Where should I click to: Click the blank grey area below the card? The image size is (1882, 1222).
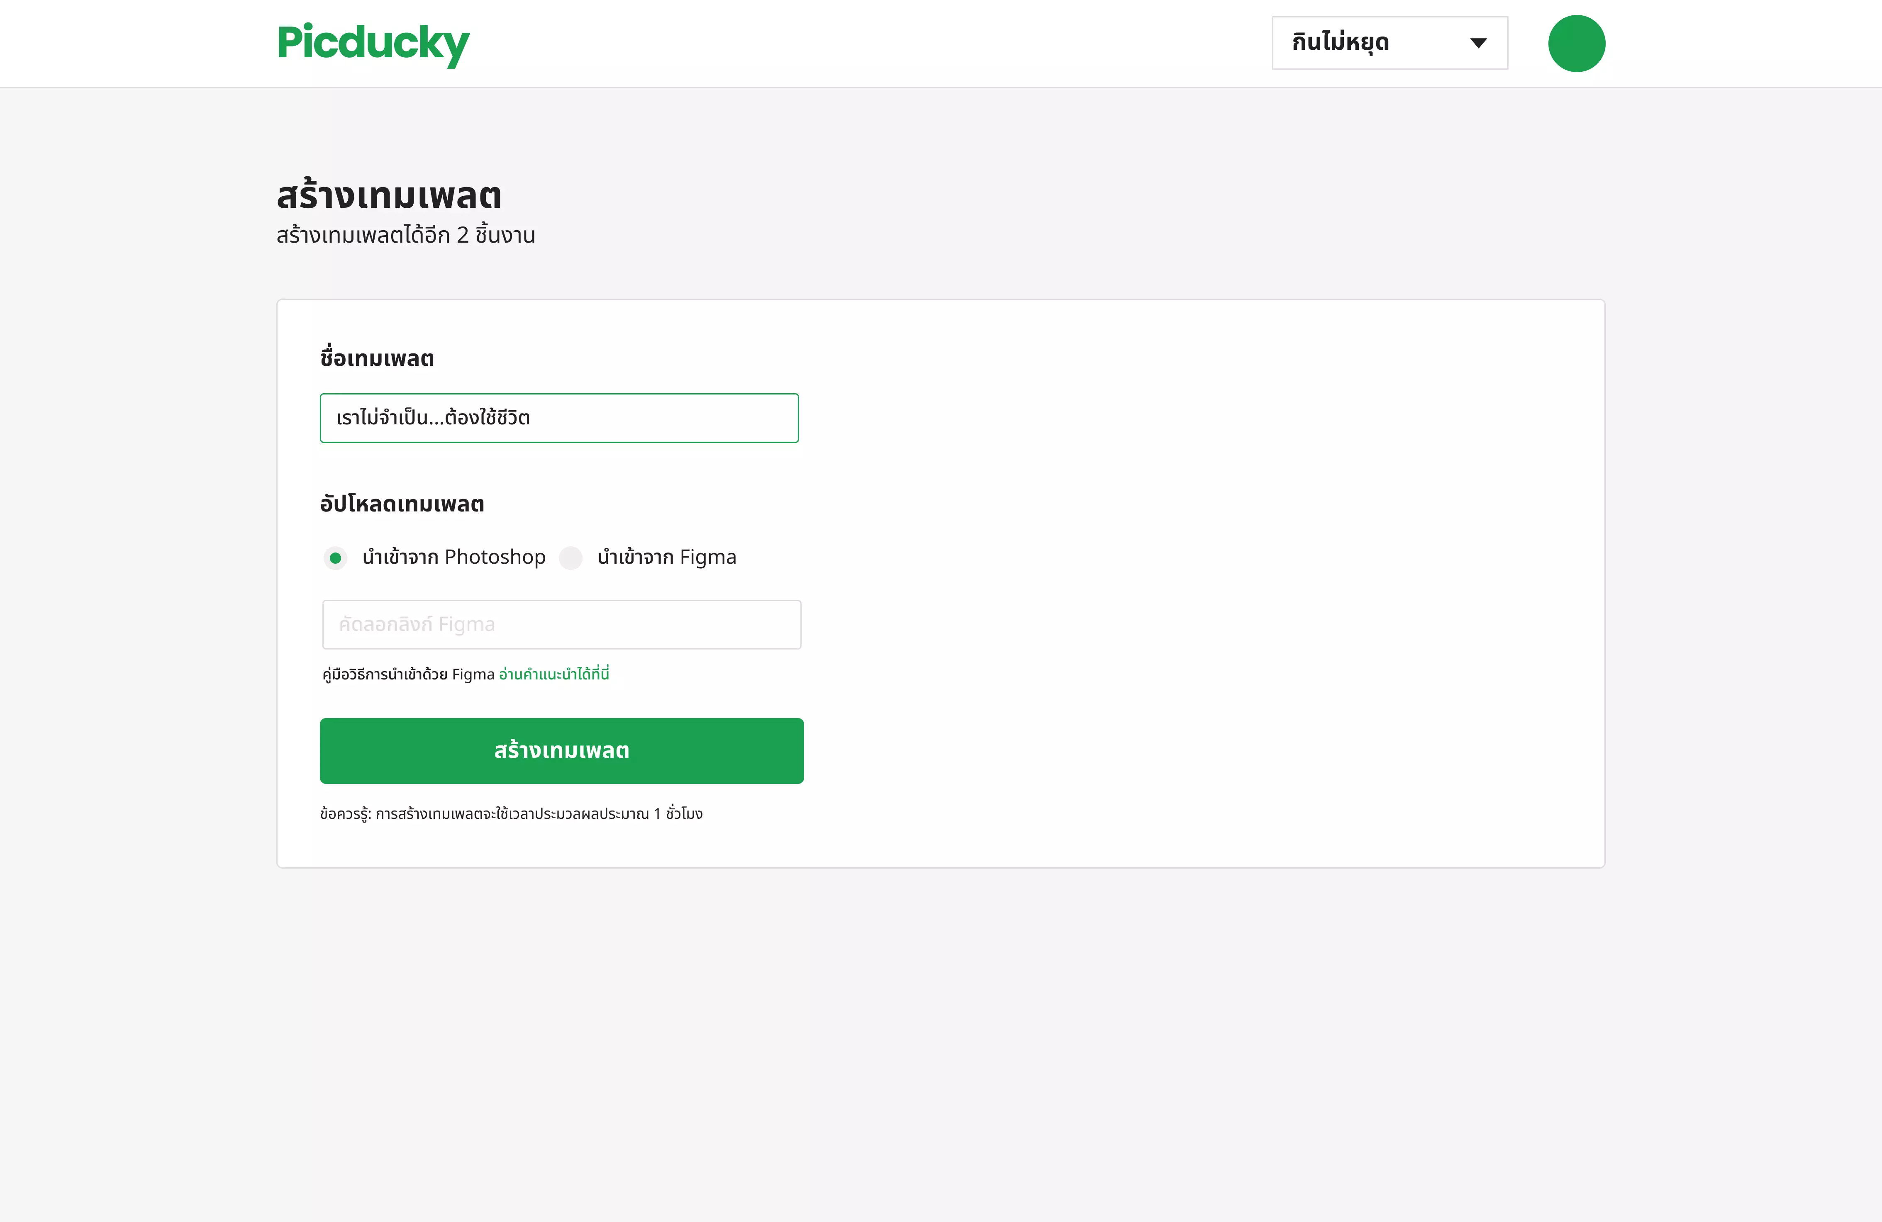click(x=941, y=1043)
